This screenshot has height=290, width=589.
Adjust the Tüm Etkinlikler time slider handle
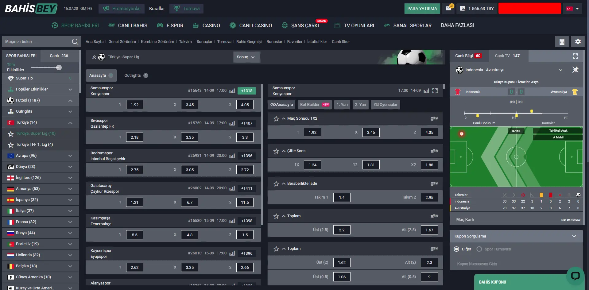[59, 68]
